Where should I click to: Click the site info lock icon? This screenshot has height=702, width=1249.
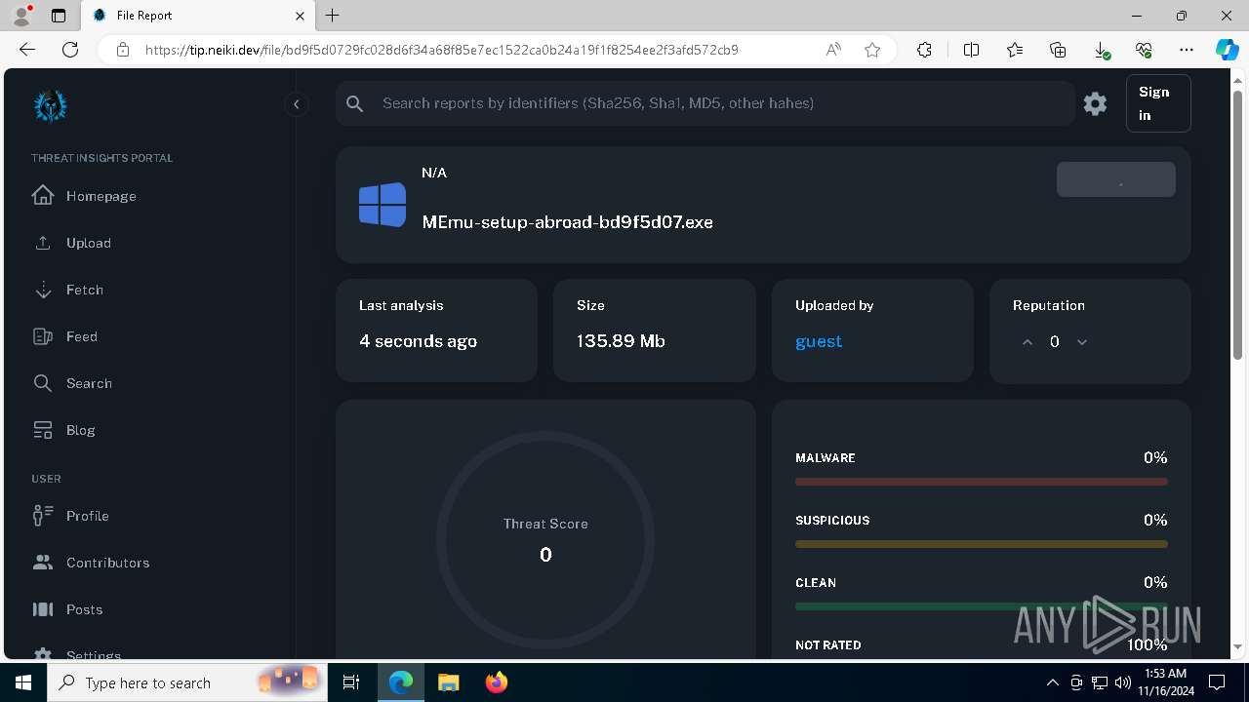122,50
